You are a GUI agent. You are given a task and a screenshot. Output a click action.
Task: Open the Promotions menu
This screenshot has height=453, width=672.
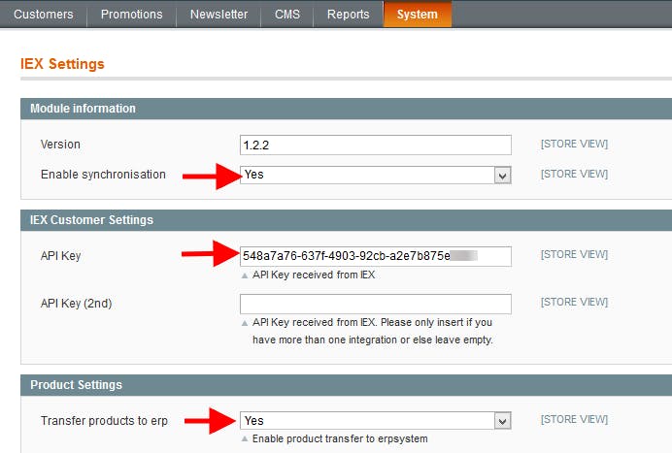[x=131, y=15]
